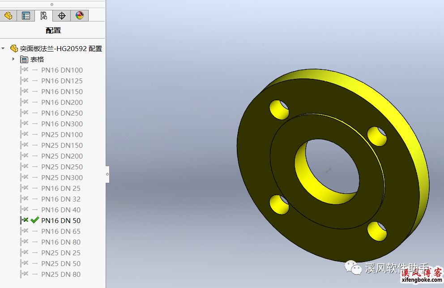Image resolution: width=444 pixels, height=288 pixels.
Task: Select configuration PN16 DN150
Action: (x=62, y=91)
